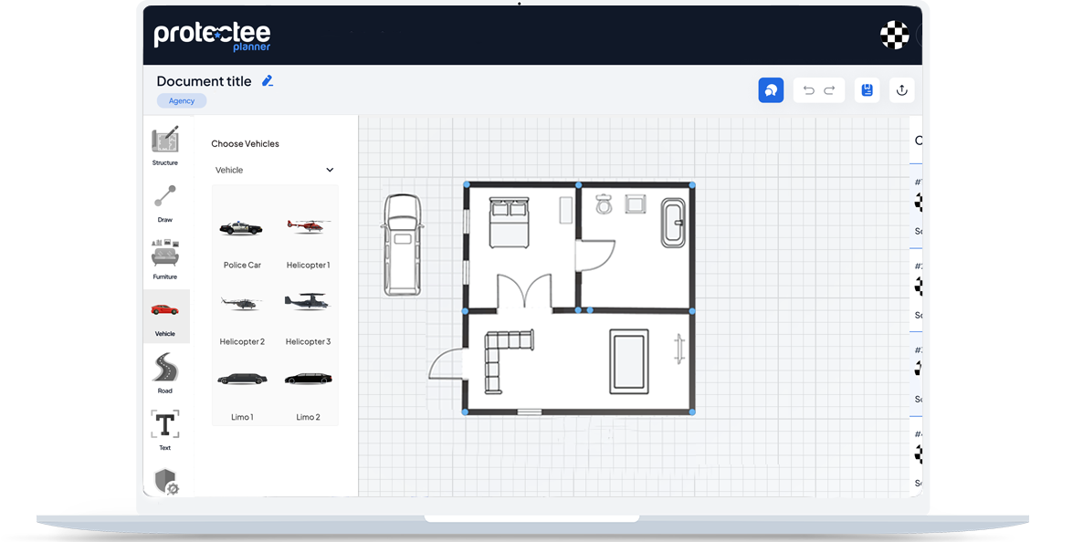Redo the last action
1073x542 pixels.
point(829,90)
